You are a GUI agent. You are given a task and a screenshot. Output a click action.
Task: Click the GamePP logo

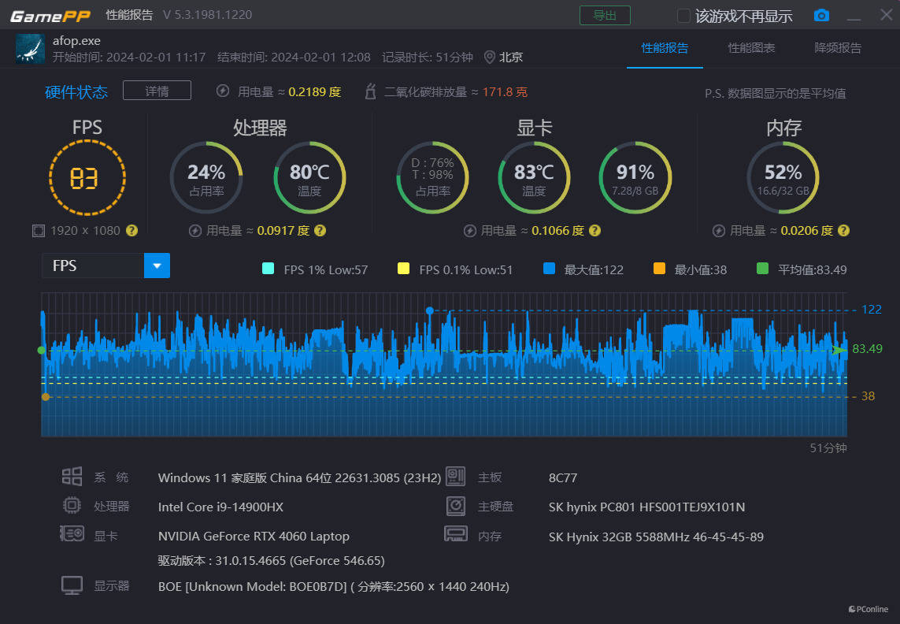point(50,16)
